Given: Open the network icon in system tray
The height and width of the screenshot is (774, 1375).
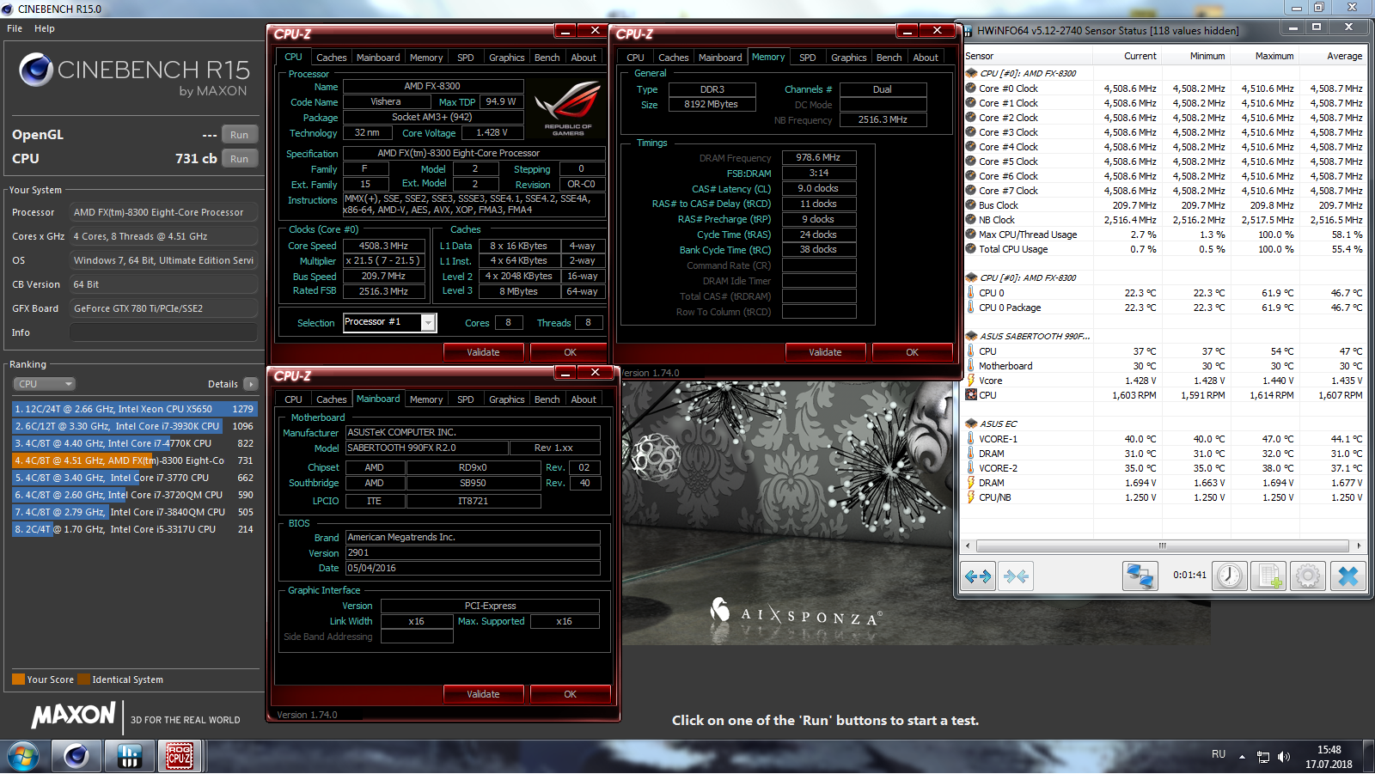Looking at the screenshot, I should click(x=1263, y=757).
